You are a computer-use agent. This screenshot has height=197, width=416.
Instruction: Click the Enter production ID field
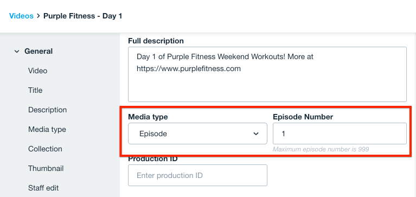point(197,175)
